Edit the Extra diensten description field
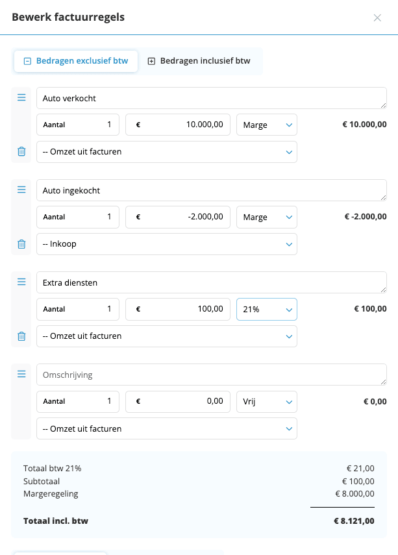 coord(211,282)
